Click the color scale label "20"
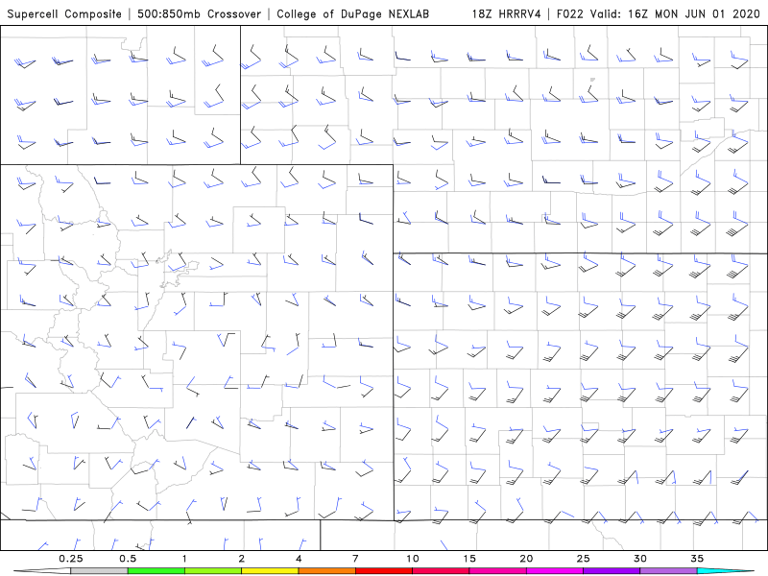 click(526, 559)
